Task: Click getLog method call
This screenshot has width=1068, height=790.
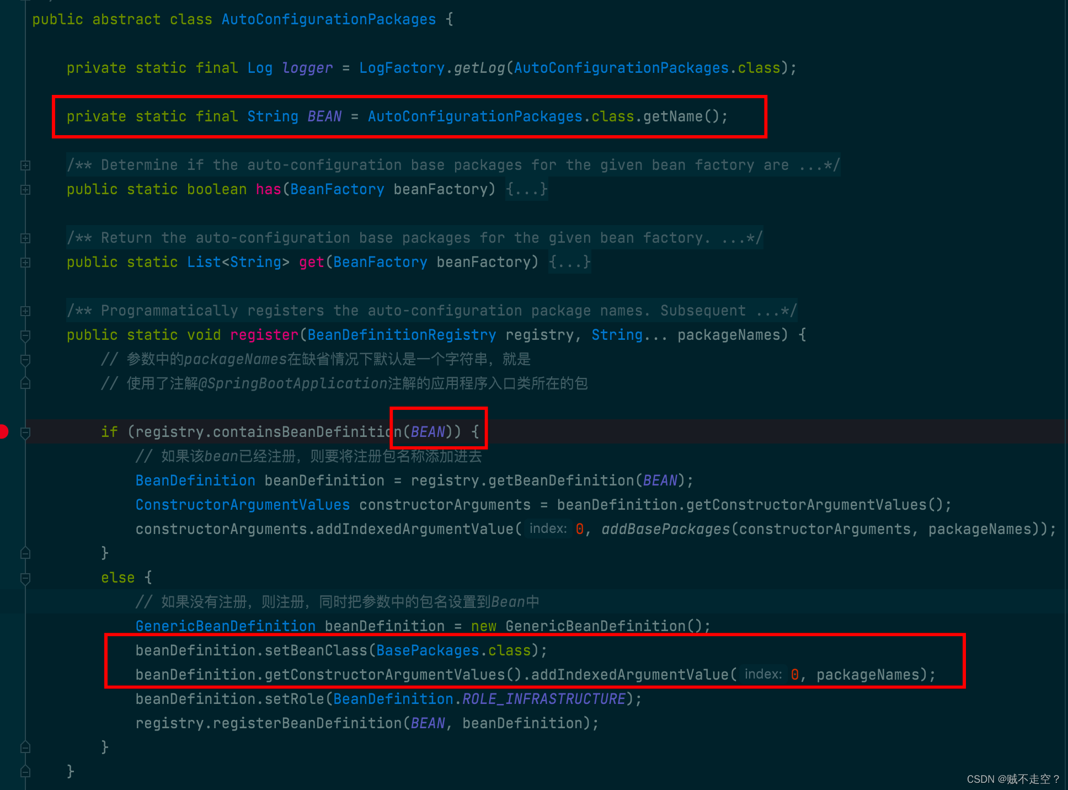Action: 479,68
